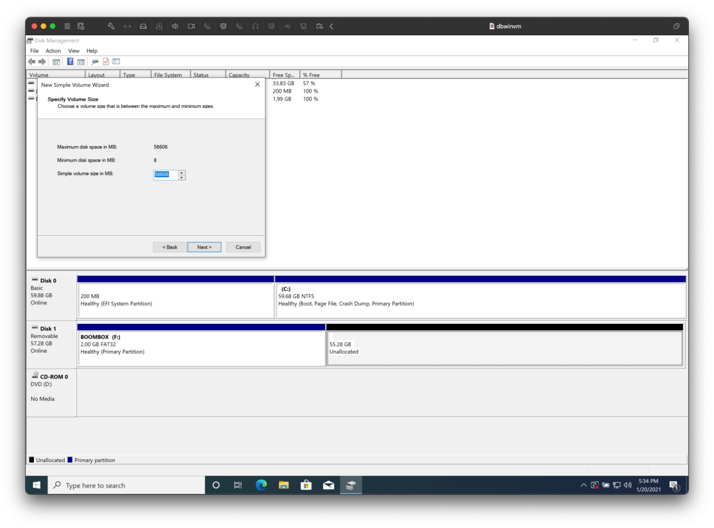Screen dimensions: 714x528
Task: Click Next in the volume wizard
Action: 204,247
